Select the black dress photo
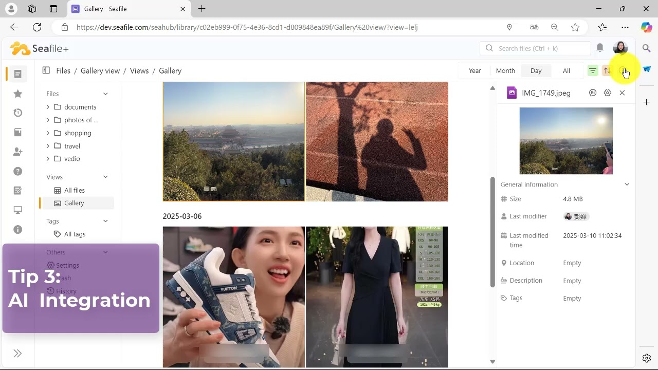Screen dimensions: 658x370 (377, 297)
